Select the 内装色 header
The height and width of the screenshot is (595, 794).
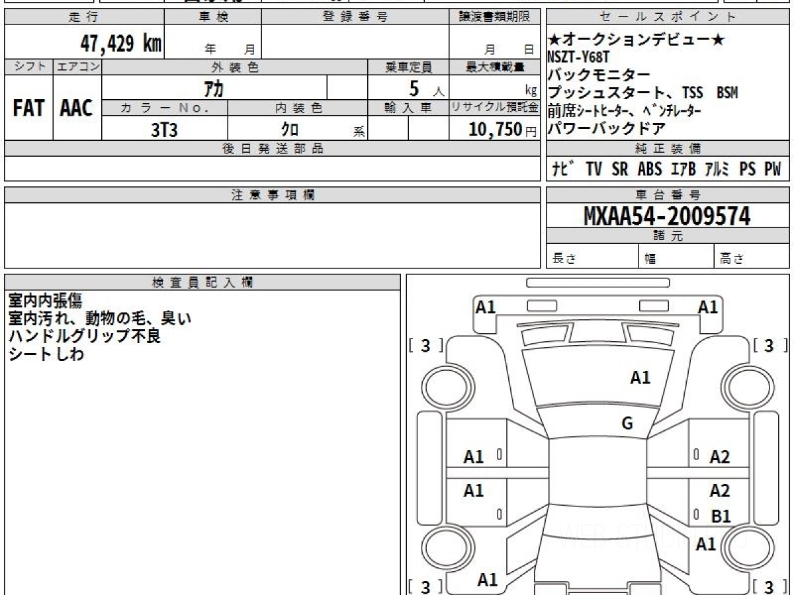298,108
